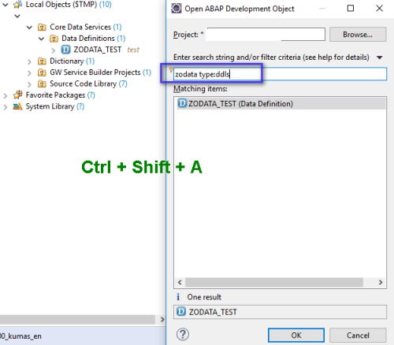
Task: Click the Cancel button in dialog
Action: [358, 336]
